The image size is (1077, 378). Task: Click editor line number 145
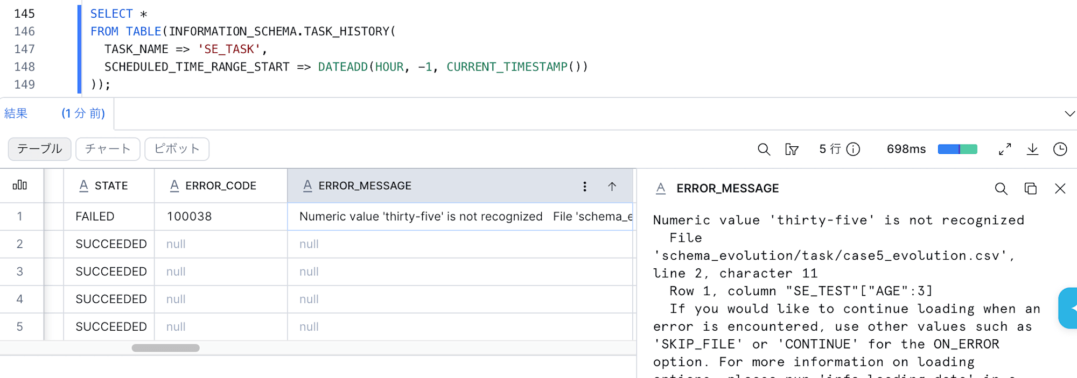tap(24, 13)
